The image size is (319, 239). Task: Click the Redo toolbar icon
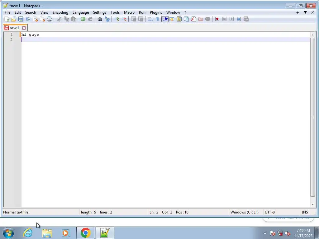pos(90,19)
